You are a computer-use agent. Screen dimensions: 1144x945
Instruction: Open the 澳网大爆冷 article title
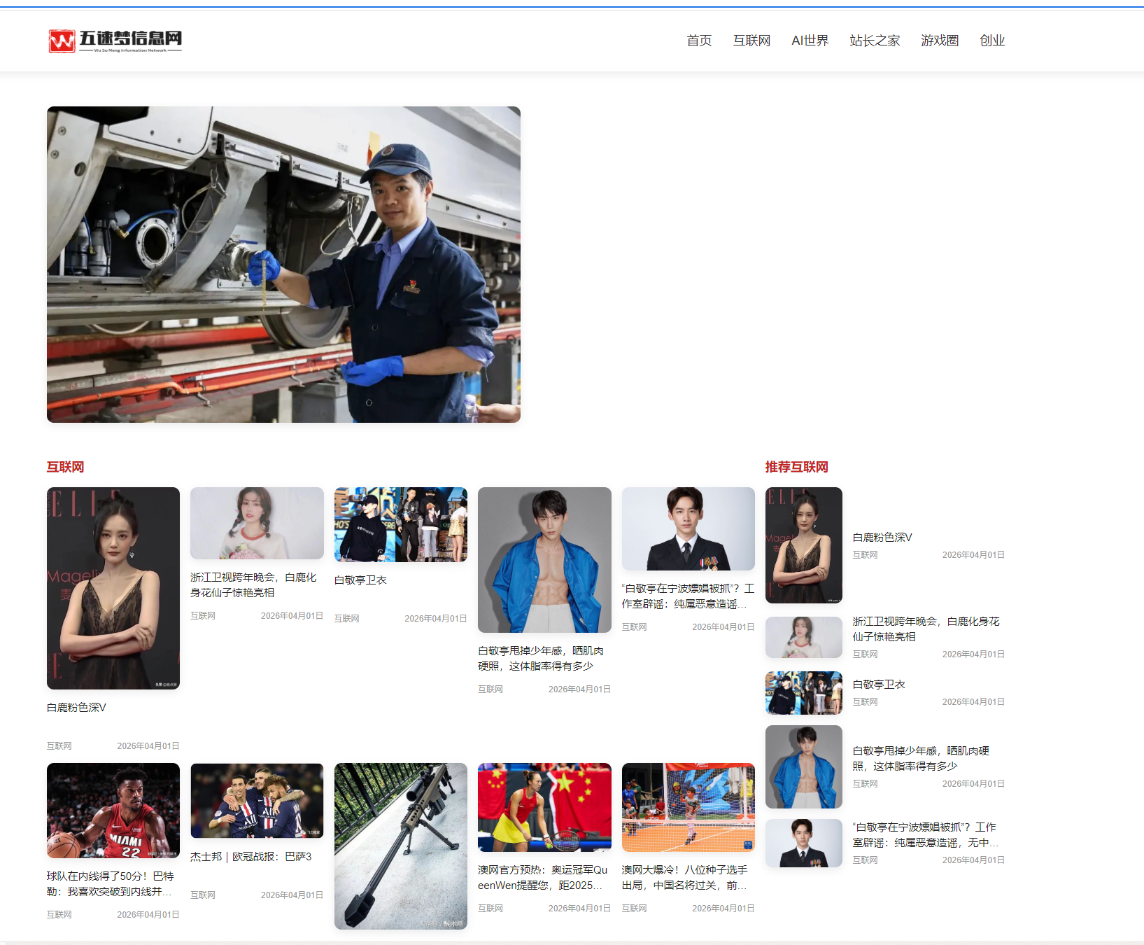[x=684, y=877]
